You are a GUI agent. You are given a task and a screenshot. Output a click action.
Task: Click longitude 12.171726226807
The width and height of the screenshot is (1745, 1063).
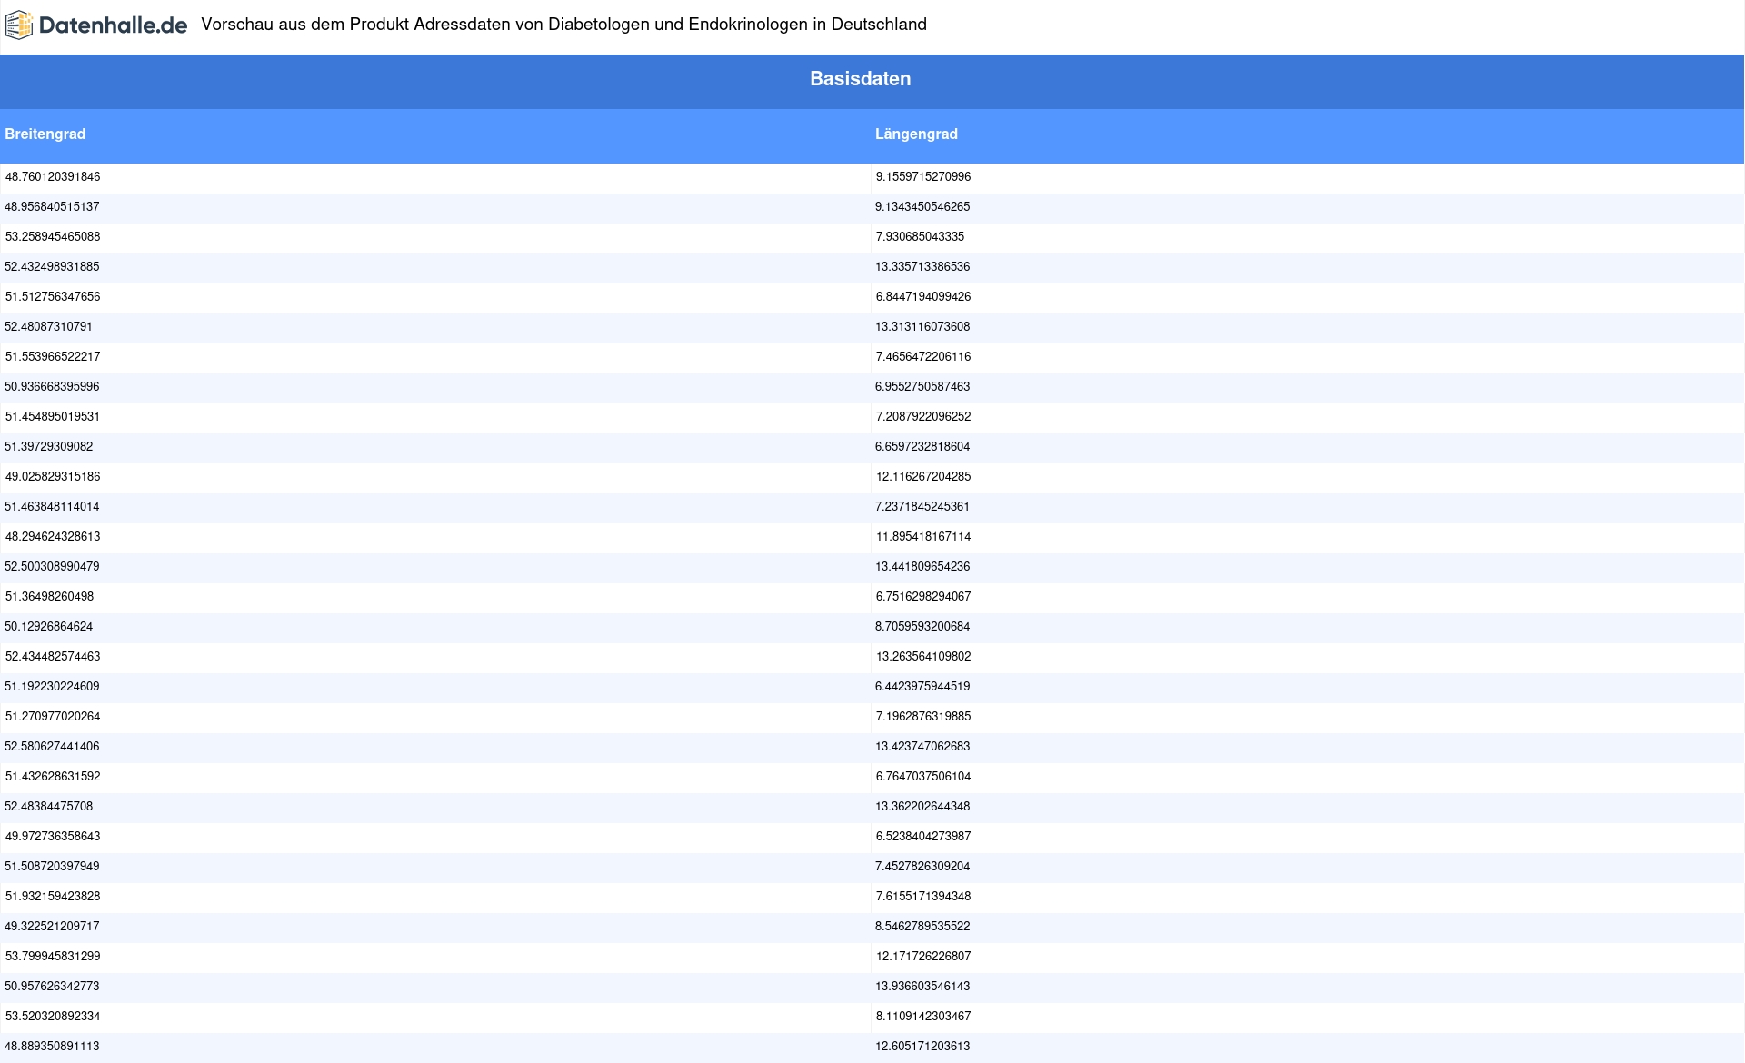tap(922, 957)
